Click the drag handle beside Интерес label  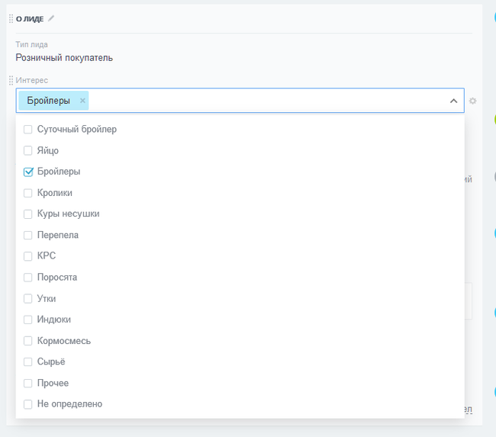click(11, 80)
